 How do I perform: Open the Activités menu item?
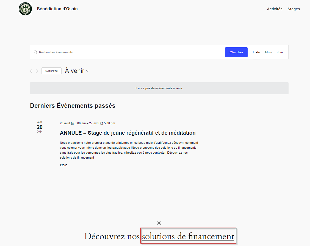point(275,9)
